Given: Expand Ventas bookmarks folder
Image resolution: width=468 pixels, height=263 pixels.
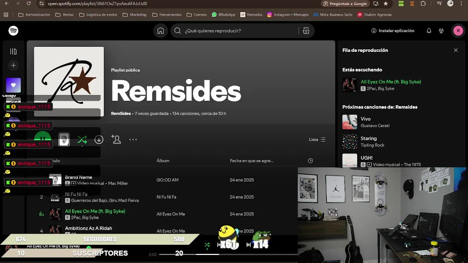Looking at the screenshot, I should click(x=64, y=15).
